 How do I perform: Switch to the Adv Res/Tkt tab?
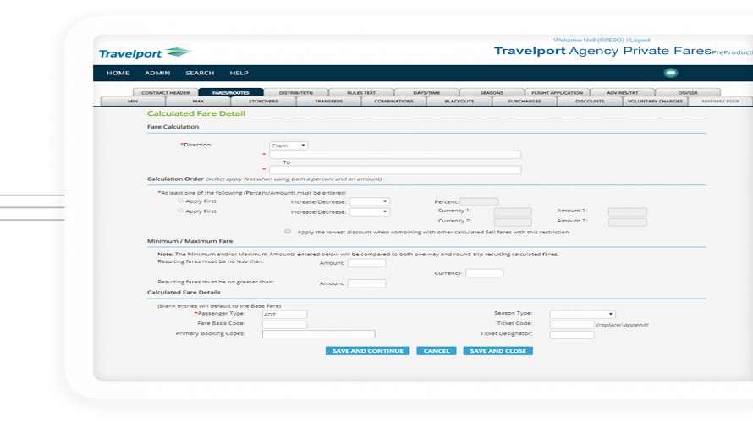pos(623,93)
